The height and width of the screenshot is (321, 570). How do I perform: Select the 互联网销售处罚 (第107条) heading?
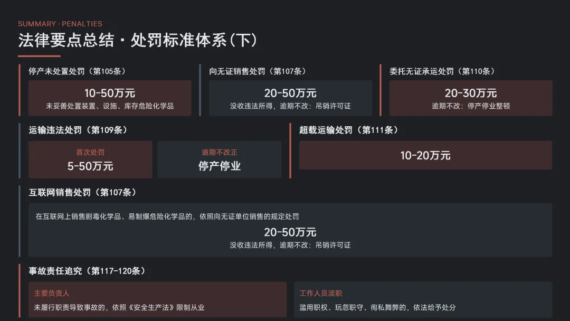[83, 192]
